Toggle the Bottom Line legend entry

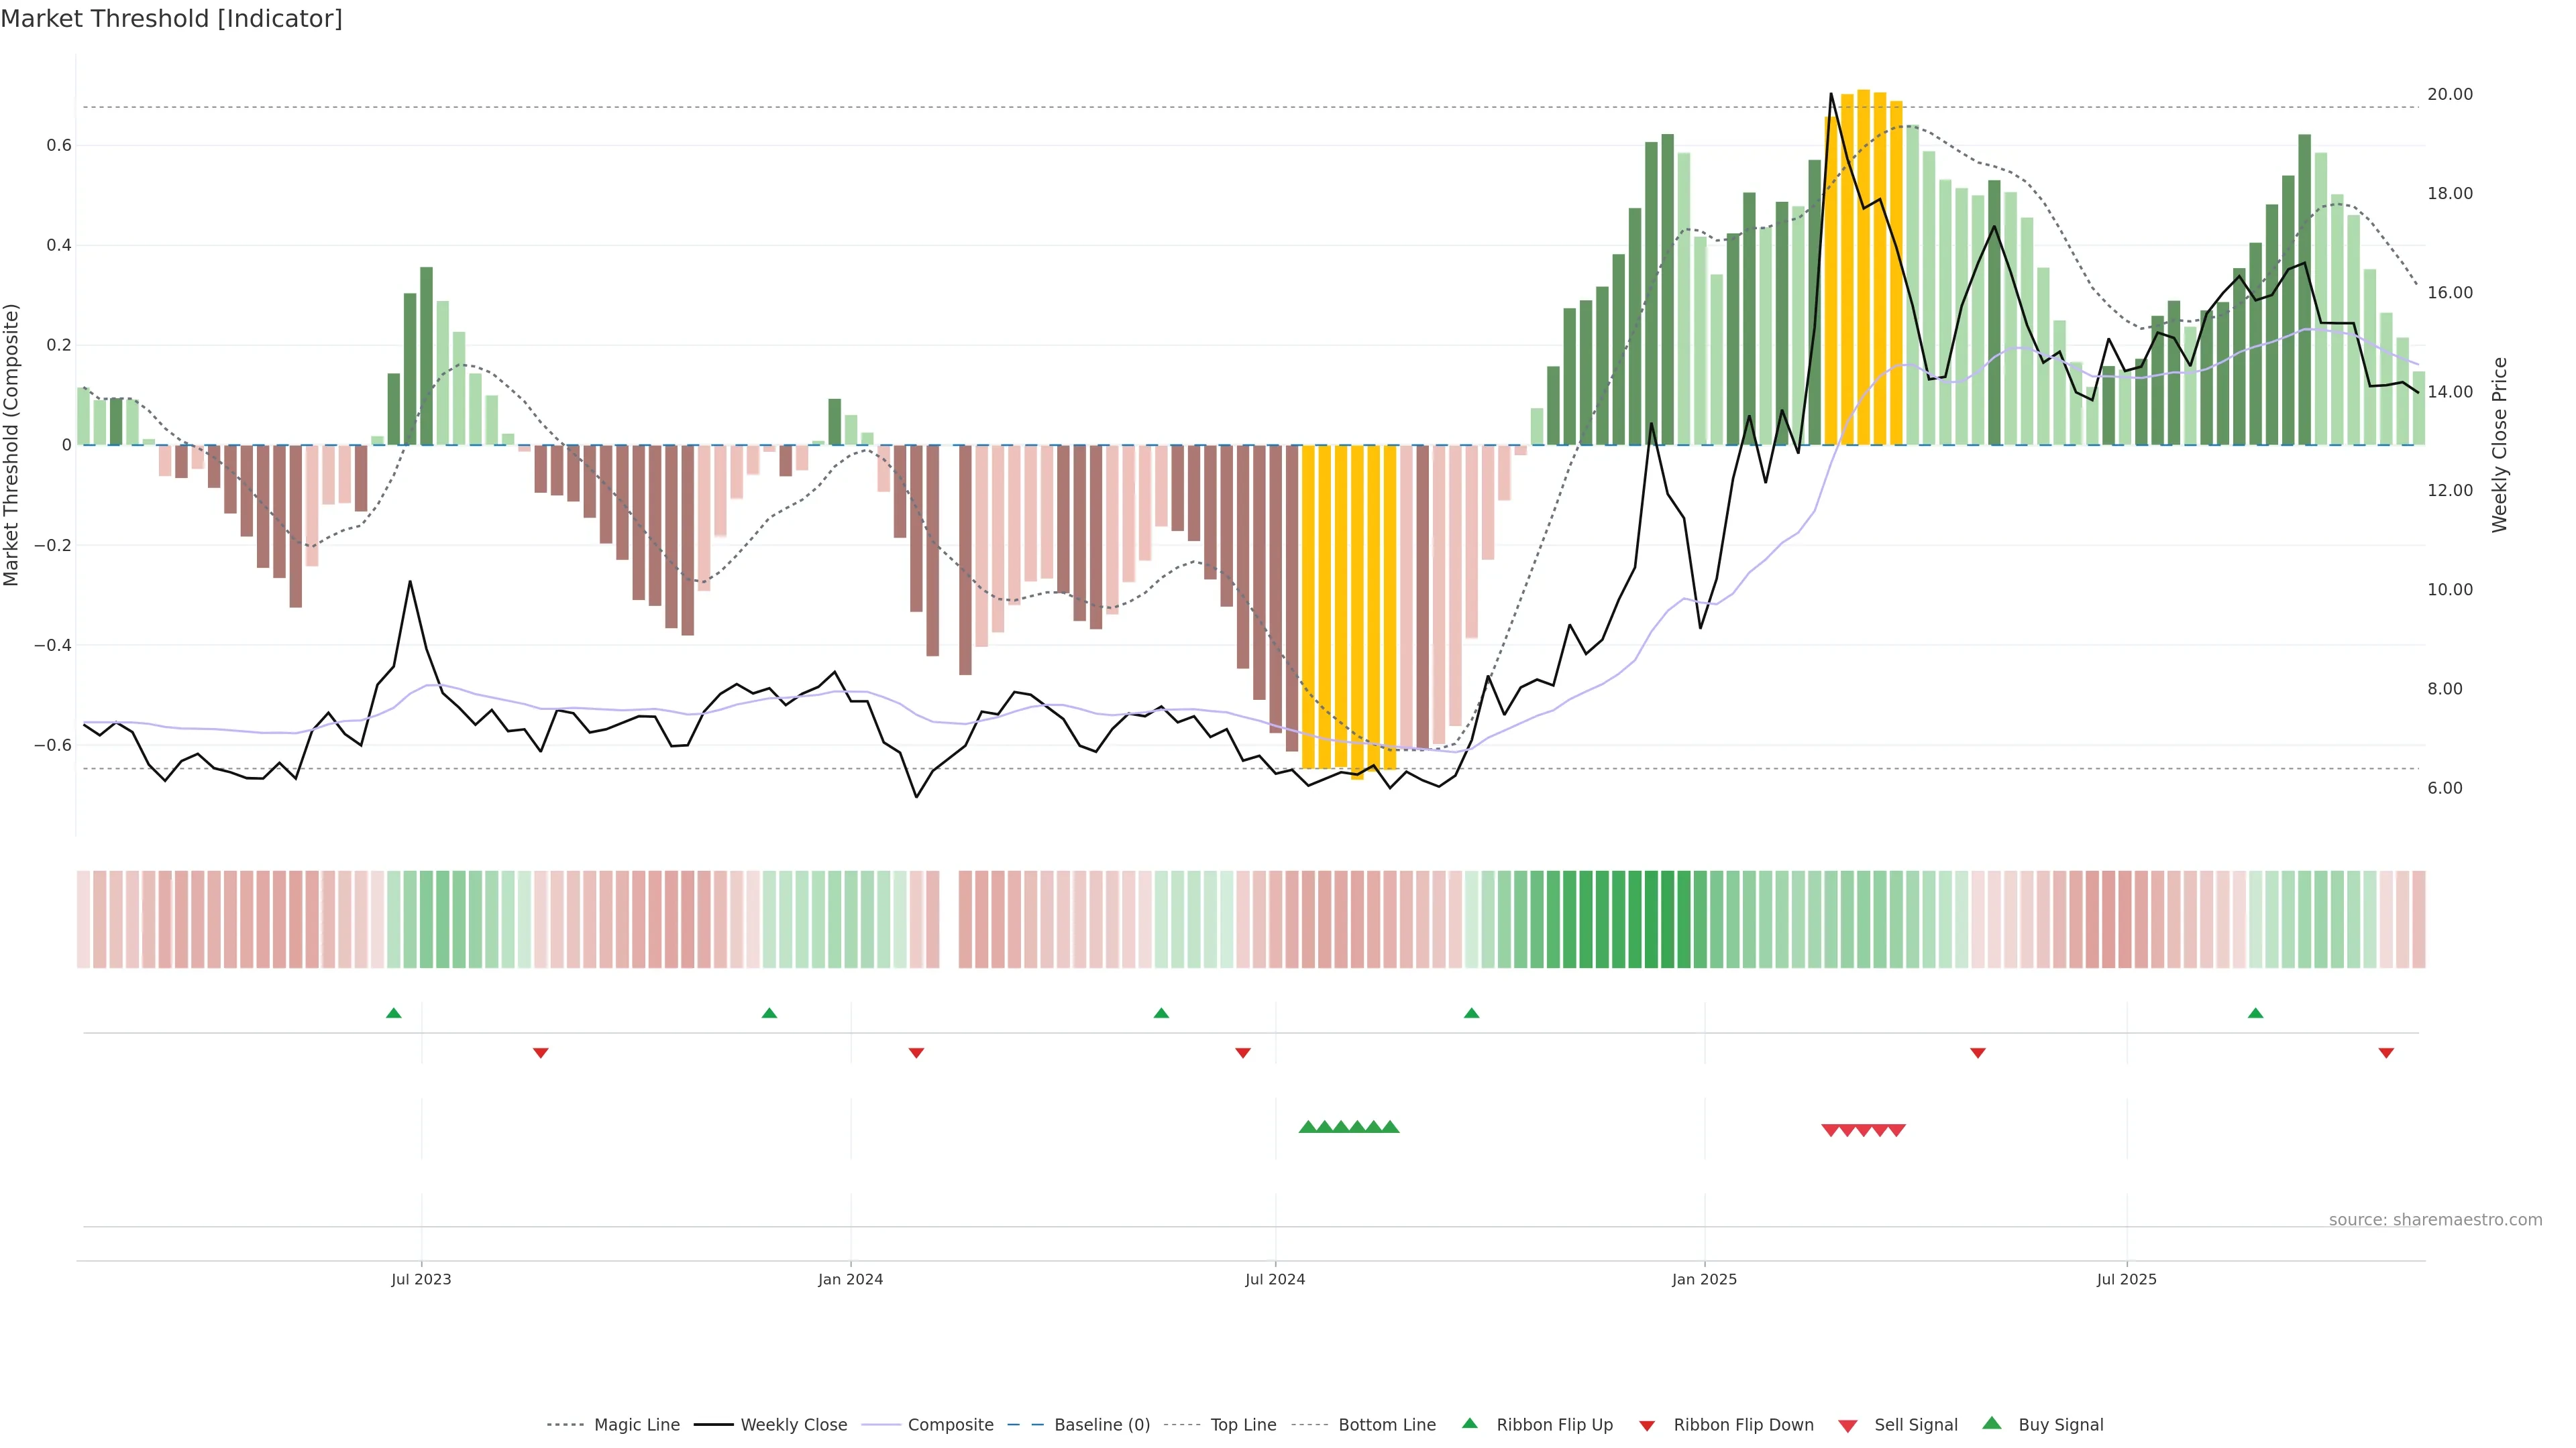click(1386, 1424)
